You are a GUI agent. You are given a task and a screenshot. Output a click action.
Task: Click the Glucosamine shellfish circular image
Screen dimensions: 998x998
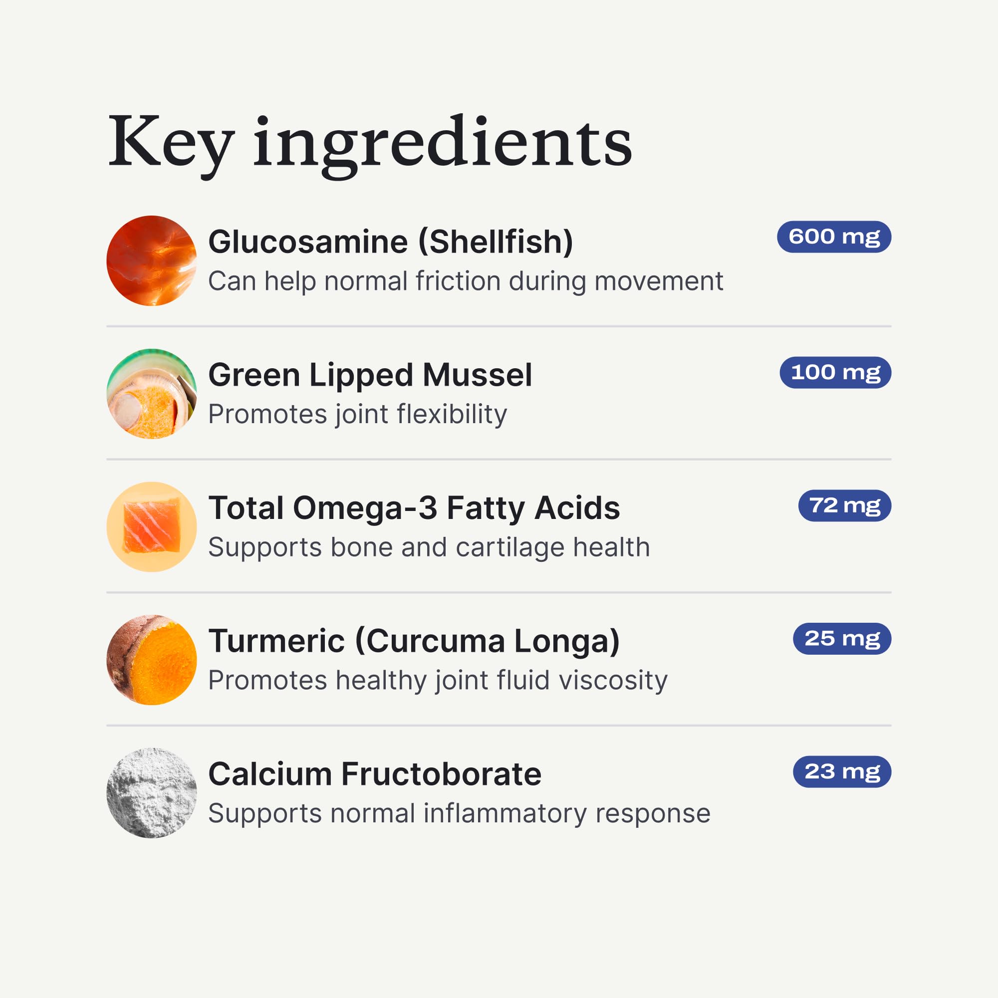[151, 260]
